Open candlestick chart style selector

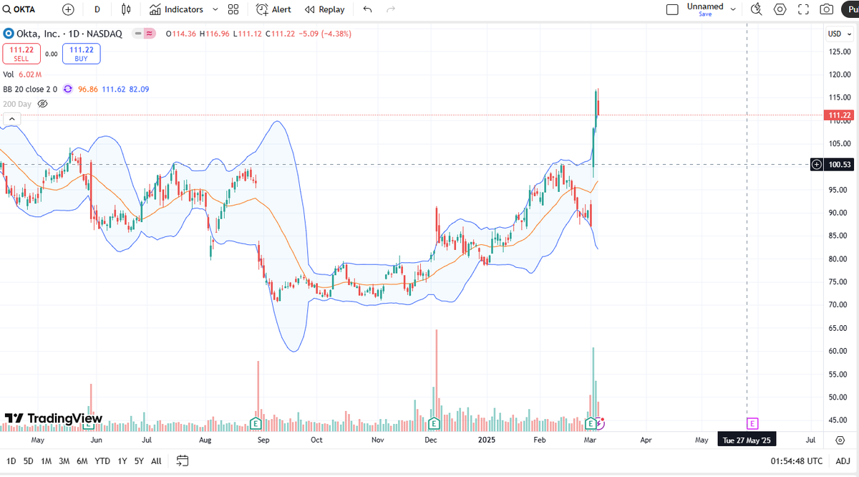coord(127,9)
